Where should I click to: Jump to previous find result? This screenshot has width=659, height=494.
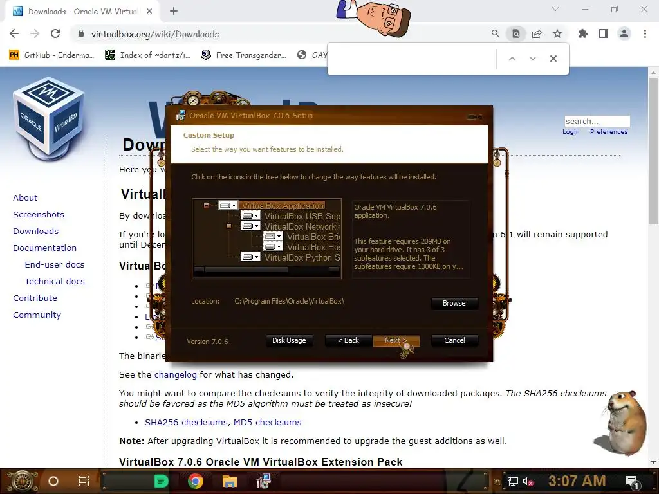[512, 59]
